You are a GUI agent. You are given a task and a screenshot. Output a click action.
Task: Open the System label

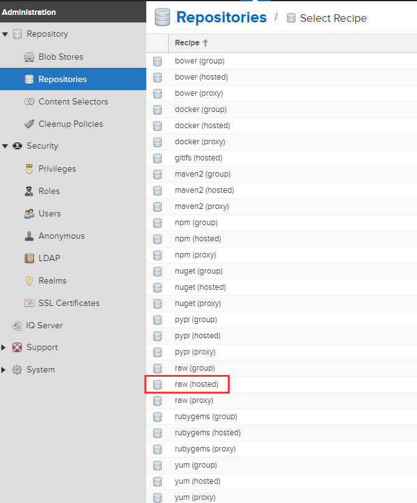tap(41, 370)
